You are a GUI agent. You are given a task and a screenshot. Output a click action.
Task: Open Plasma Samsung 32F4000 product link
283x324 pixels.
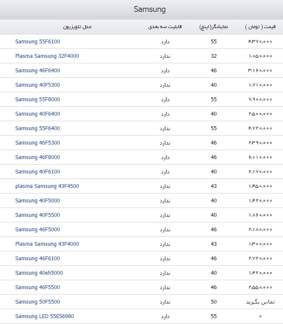click(x=47, y=56)
